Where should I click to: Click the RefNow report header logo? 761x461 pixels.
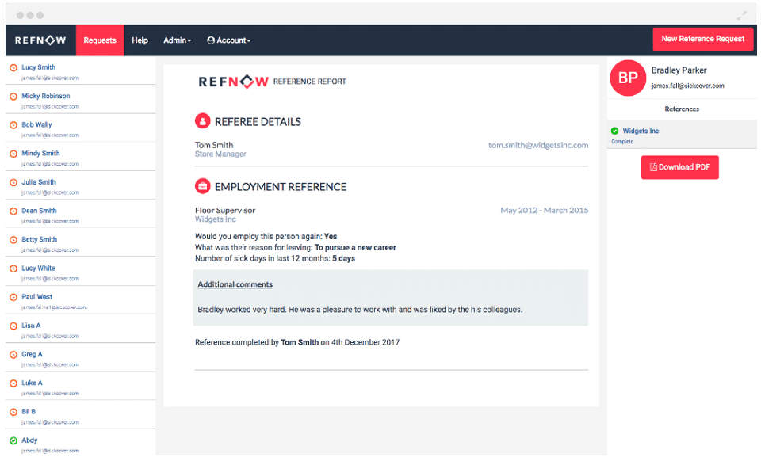click(x=233, y=82)
